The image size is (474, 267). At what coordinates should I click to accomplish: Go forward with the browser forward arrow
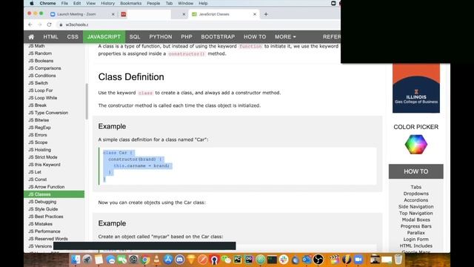point(39,24)
